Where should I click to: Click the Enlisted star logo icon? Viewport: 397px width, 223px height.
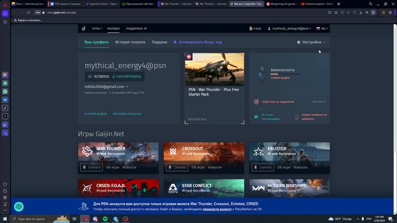coord(258,151)
